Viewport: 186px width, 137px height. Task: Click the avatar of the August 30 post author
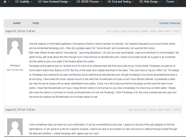[x=15, y=127]
